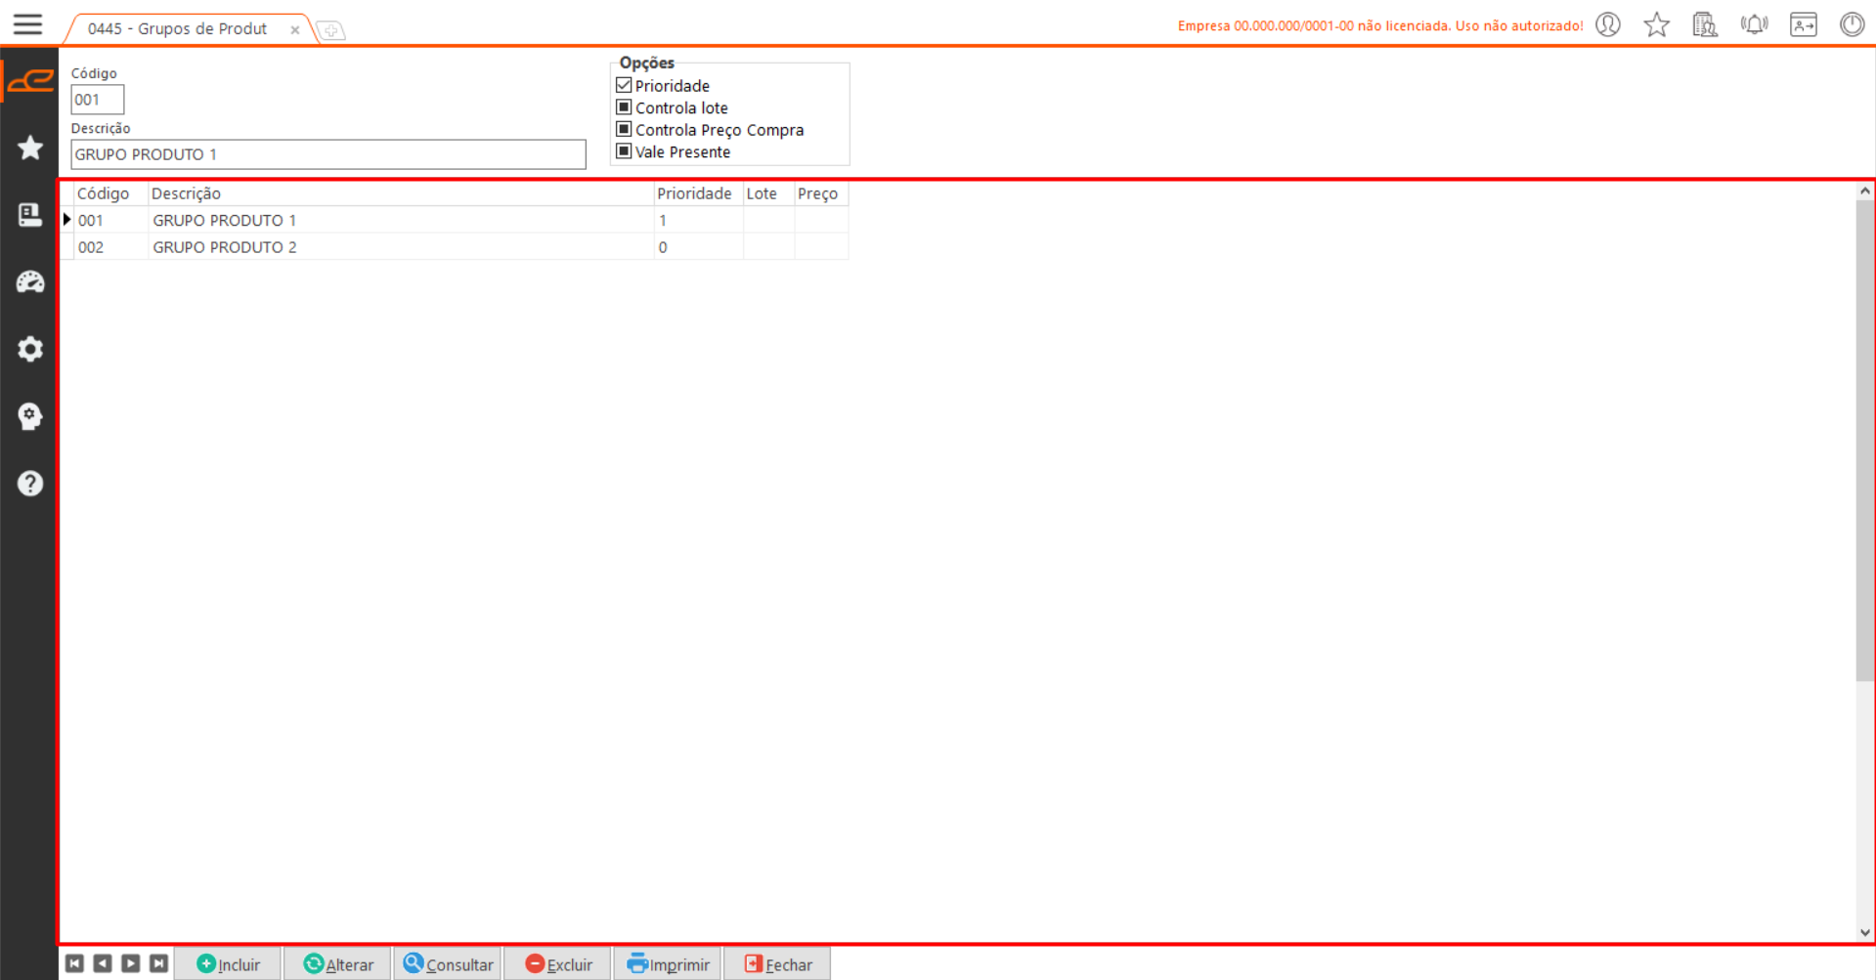Click the power icon at top right
Screen dimensions: 1876x980
[1852, 24]
